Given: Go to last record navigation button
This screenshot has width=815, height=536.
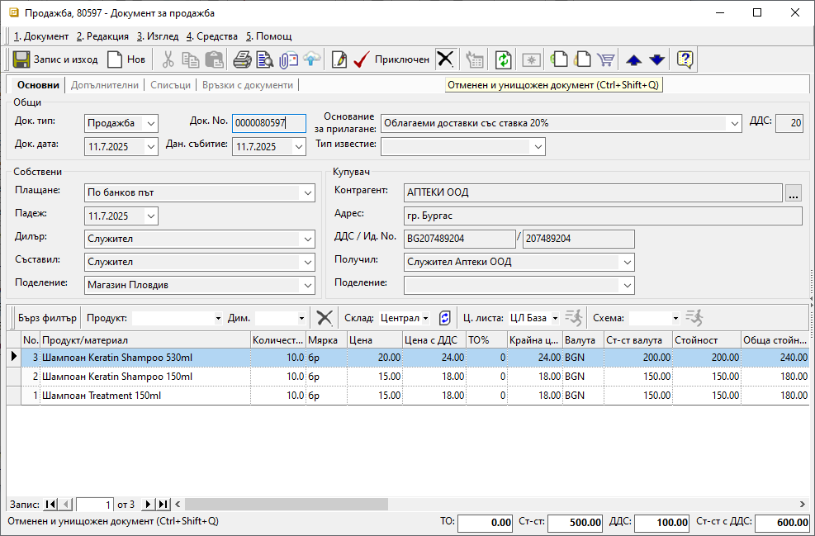Looking at the screenshot, I should pyautogui.click(x=163, y=505).
